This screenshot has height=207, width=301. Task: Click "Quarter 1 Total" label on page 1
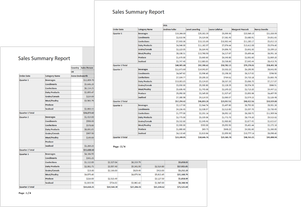[x=27, y=113]
